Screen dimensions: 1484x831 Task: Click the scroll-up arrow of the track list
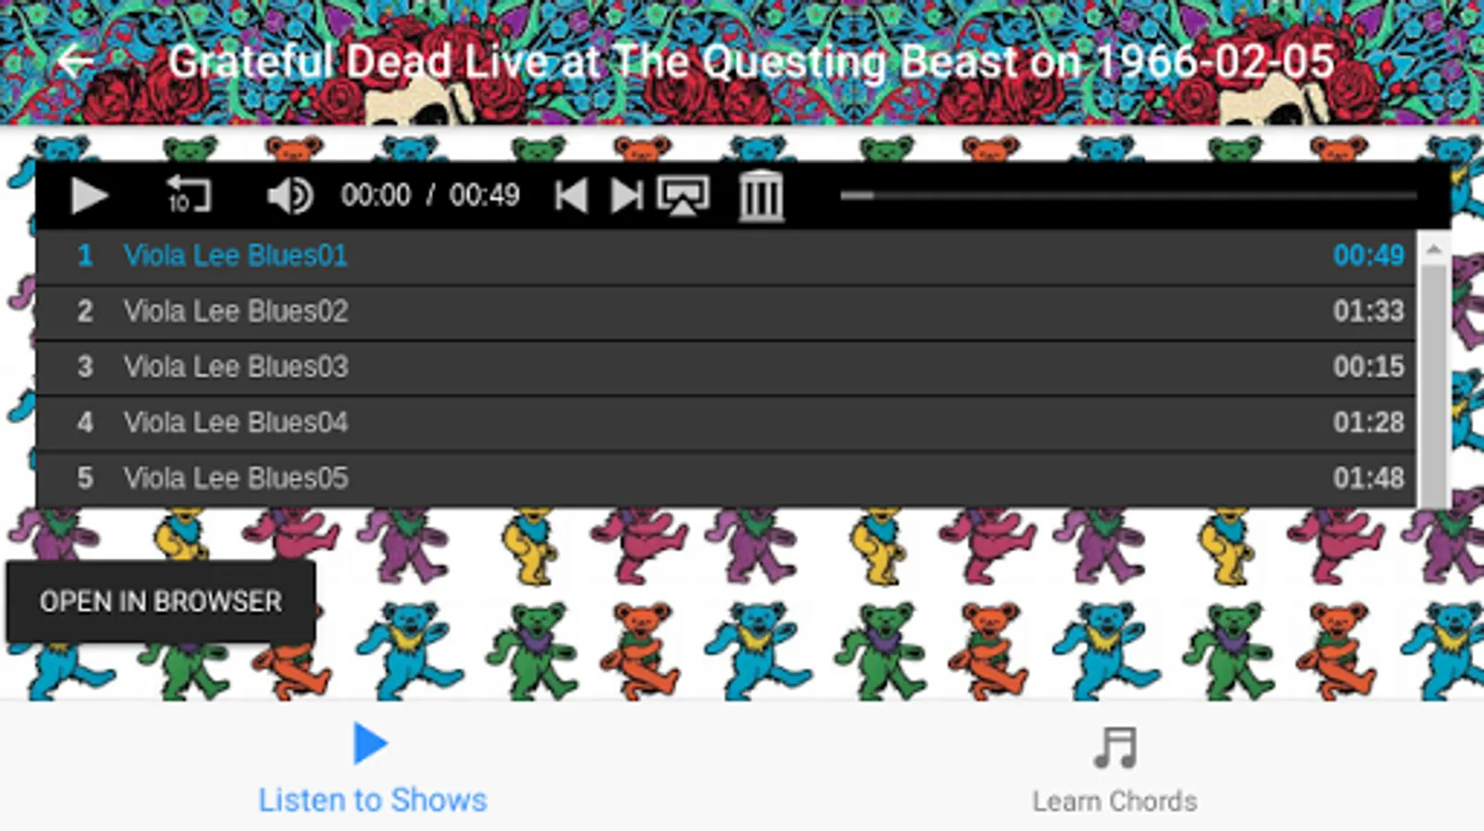(x=1433, y=249)
